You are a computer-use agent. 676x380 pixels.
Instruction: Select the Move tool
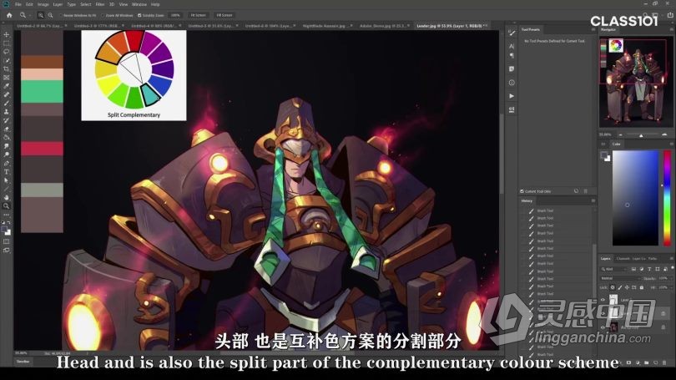(x=6, y=34)
